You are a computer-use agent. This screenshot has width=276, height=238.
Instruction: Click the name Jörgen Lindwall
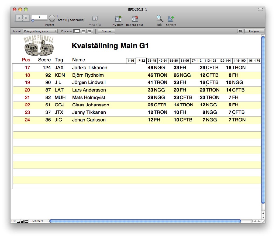89,82
